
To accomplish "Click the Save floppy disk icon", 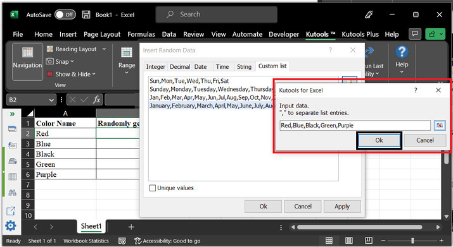I will 86,15.
